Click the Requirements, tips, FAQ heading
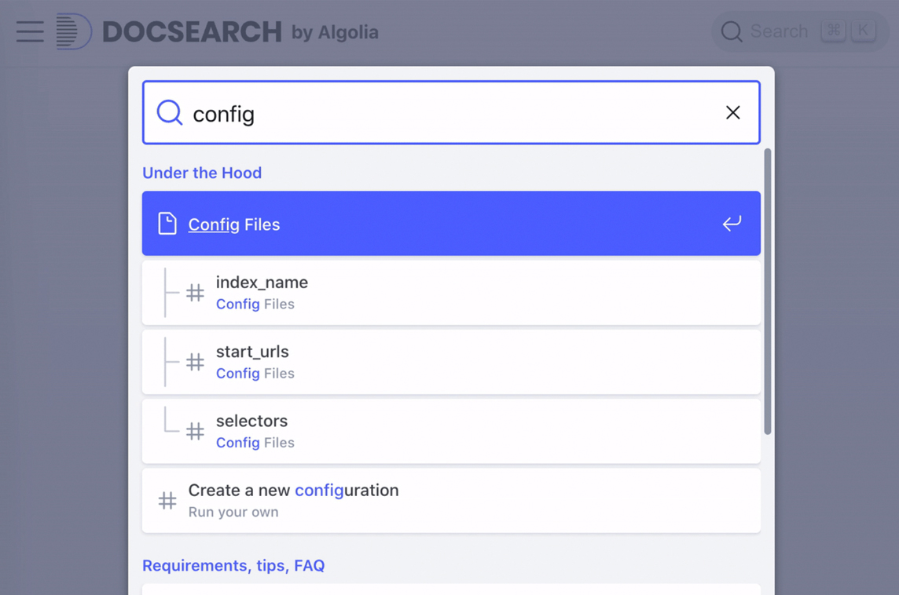The image size is (899, 595). tap(233, 566)
